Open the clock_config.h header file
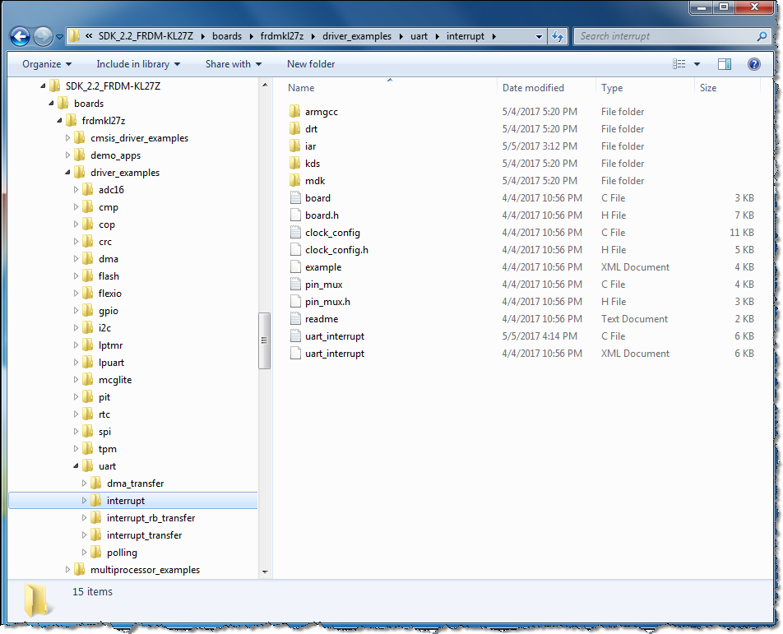The height and width of the screenshot is (634, 783). click(336, 249)
